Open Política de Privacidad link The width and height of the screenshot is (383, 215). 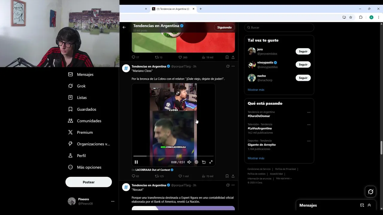pos(285,169)
